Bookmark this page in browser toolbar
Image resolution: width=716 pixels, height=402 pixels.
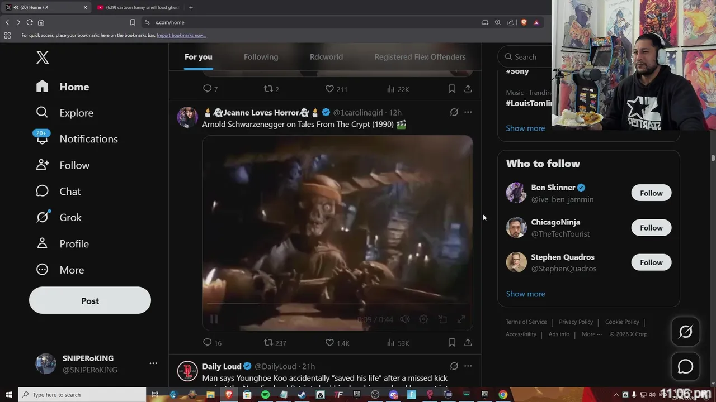pyautogui.click(x=133, y=22)
